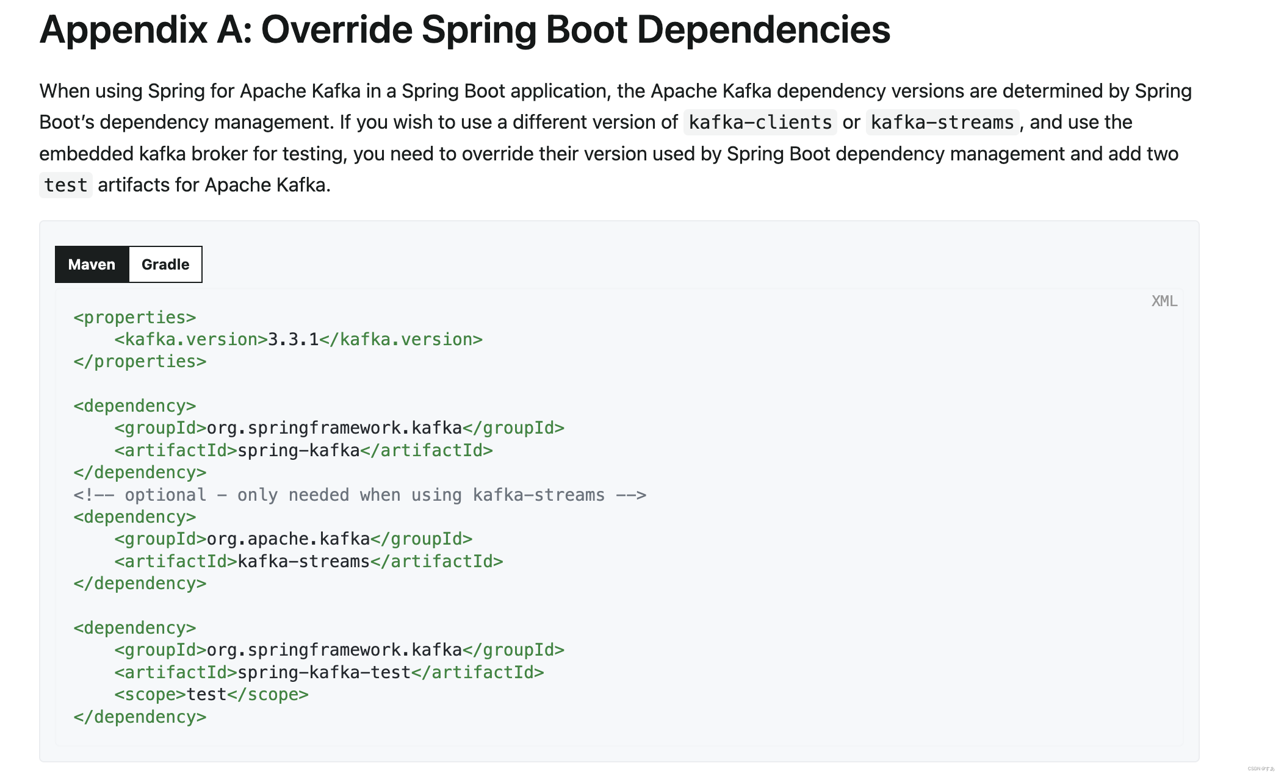This screenshot has height=777, width=1284.
Task: Click the heading Appendix A: Override Spring Boot Dependencies
Action: click(x=464, y=29)
